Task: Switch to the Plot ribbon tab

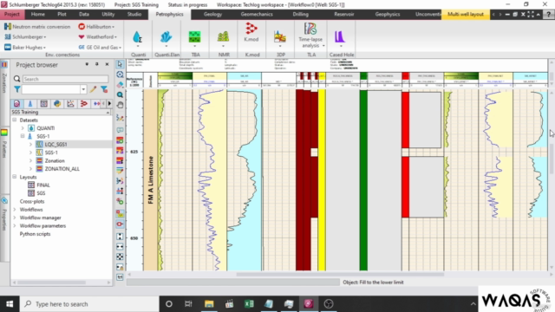Action: coord(62,14)
